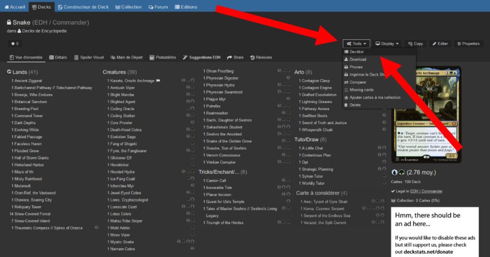Screen dimensions: 490x257
Task: Click the Lands section icon
Action: (x=9, y=72)
